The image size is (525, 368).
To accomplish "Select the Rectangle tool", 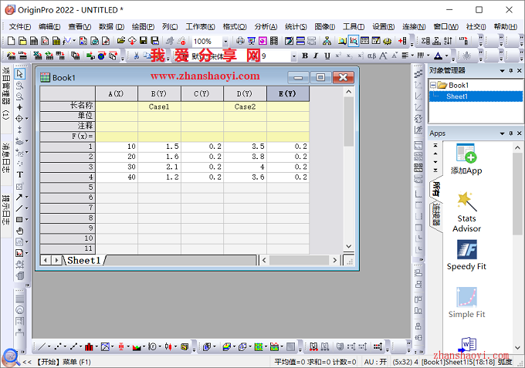I will click(x=19, y=219).
